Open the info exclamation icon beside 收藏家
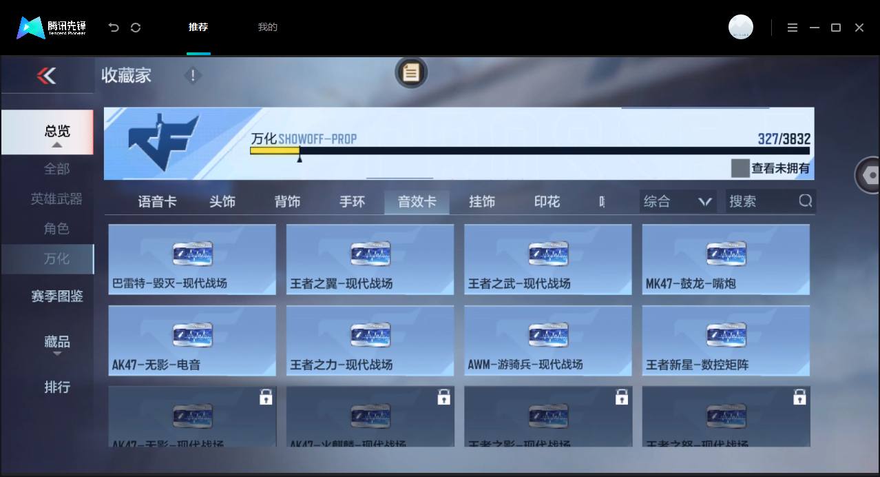 [x=193, y=76]
